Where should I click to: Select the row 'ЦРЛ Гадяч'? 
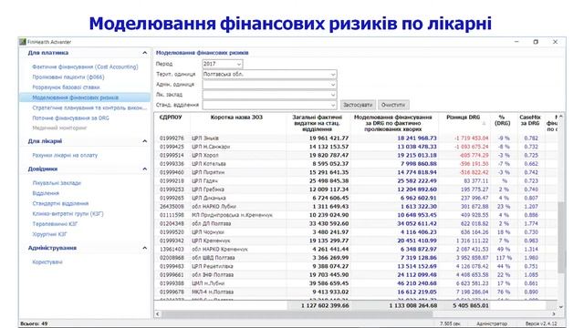click(x=356, y=180)
